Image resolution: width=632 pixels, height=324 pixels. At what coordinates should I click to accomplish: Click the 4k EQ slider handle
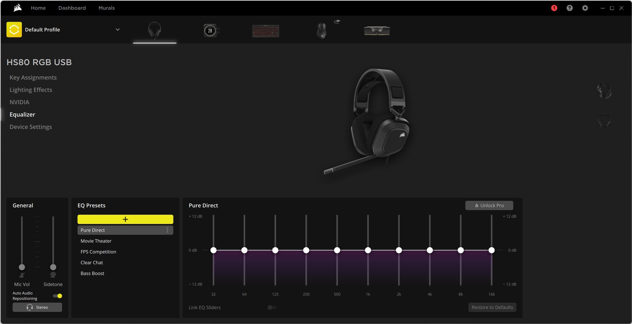coord(430,250)
